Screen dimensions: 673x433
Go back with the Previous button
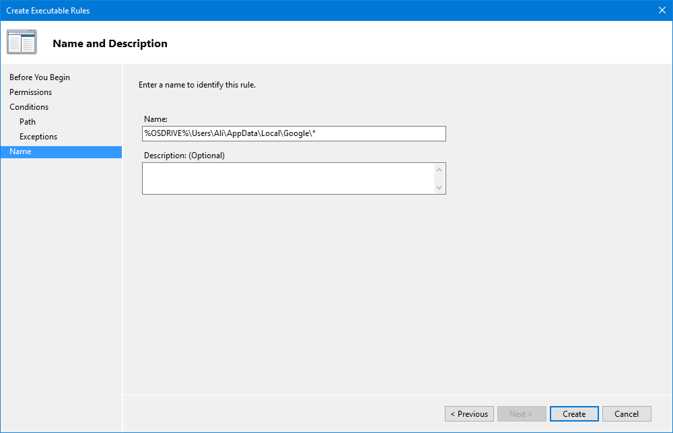(469, 413)
